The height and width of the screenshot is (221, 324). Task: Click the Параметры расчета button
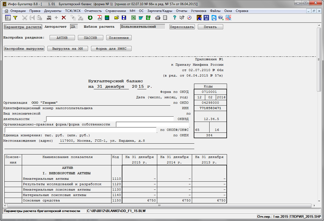[x=23, y=27]
